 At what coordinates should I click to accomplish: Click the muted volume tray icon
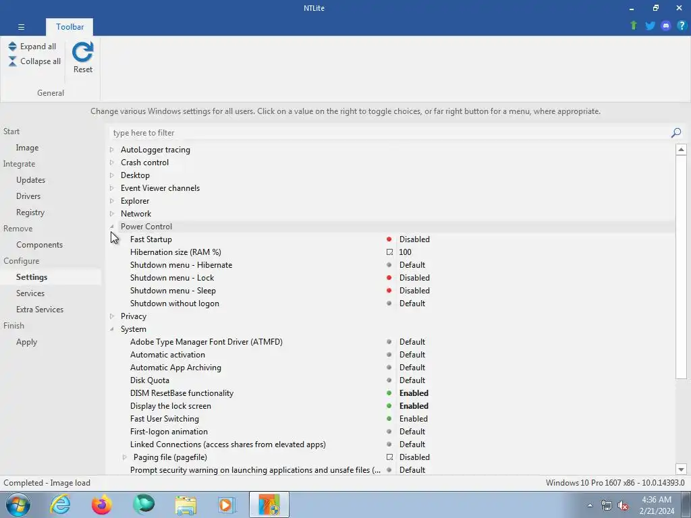point(623,506)
